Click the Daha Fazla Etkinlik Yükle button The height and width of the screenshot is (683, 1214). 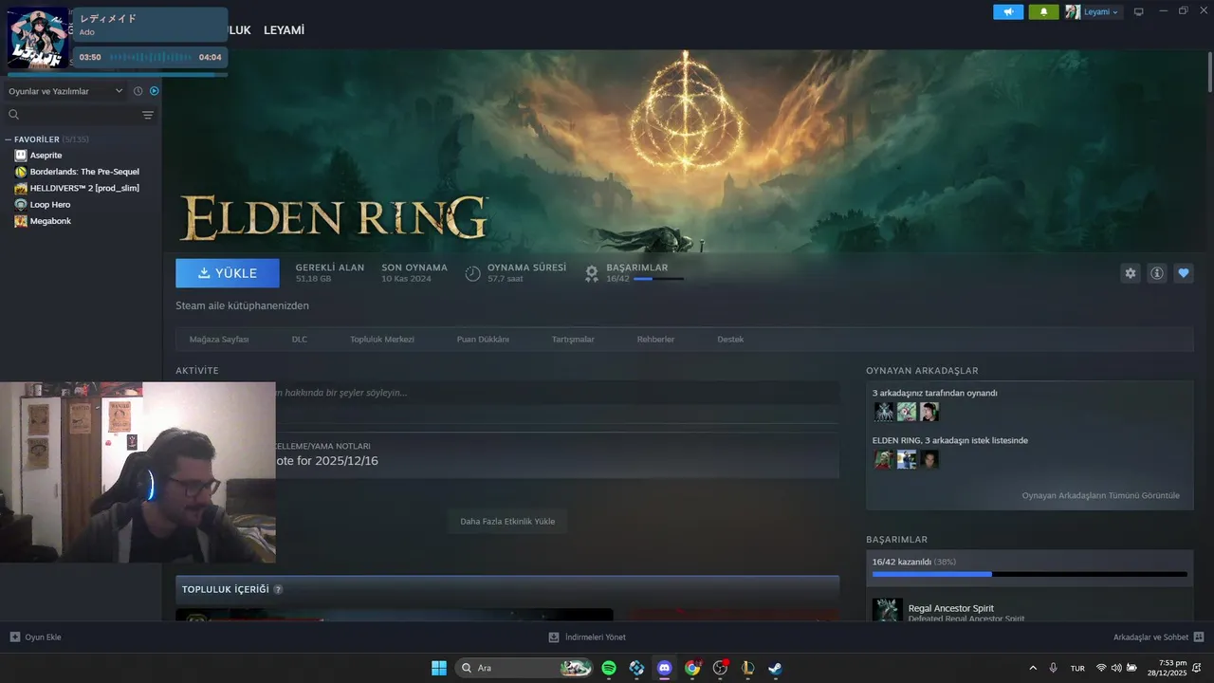click(507, 522)
